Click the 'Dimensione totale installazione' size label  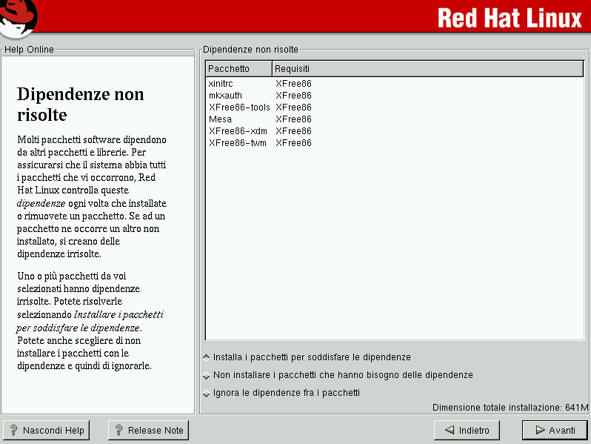click(x=510, y=408)
